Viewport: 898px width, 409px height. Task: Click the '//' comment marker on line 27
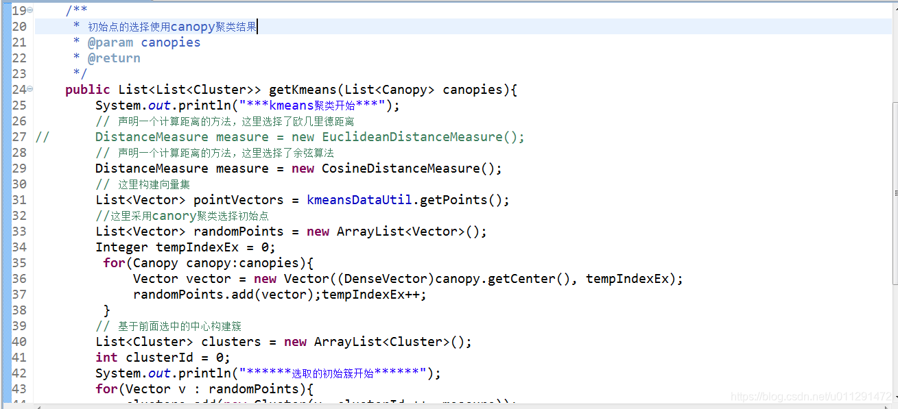click(x=43, y=137)
